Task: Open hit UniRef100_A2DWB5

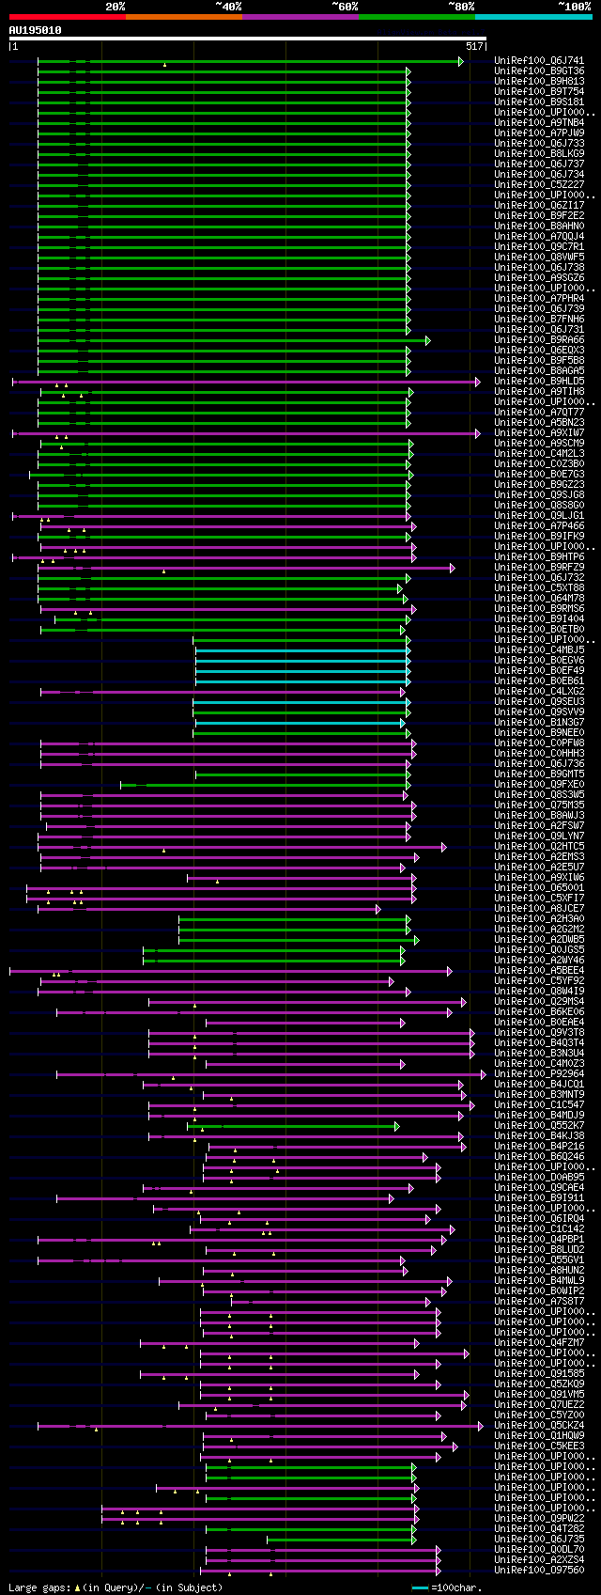Action: (539, 940)
